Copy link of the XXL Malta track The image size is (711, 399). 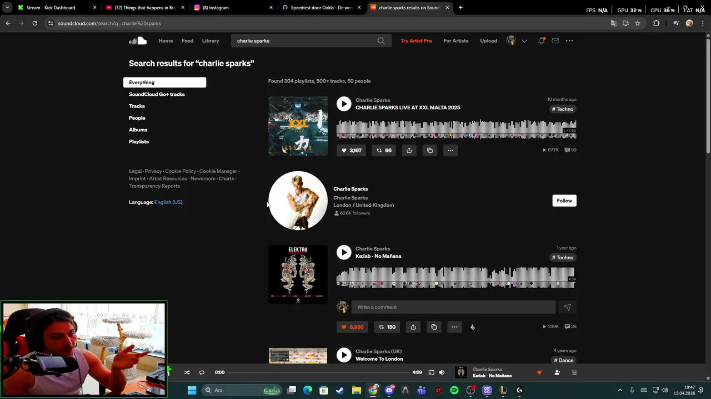click(x=430, y=150)
